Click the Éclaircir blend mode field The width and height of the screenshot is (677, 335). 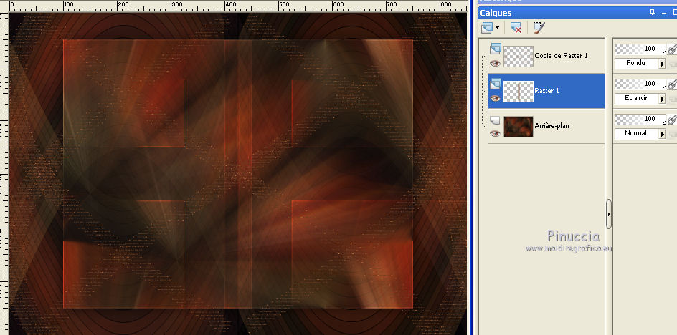point(636,98)
